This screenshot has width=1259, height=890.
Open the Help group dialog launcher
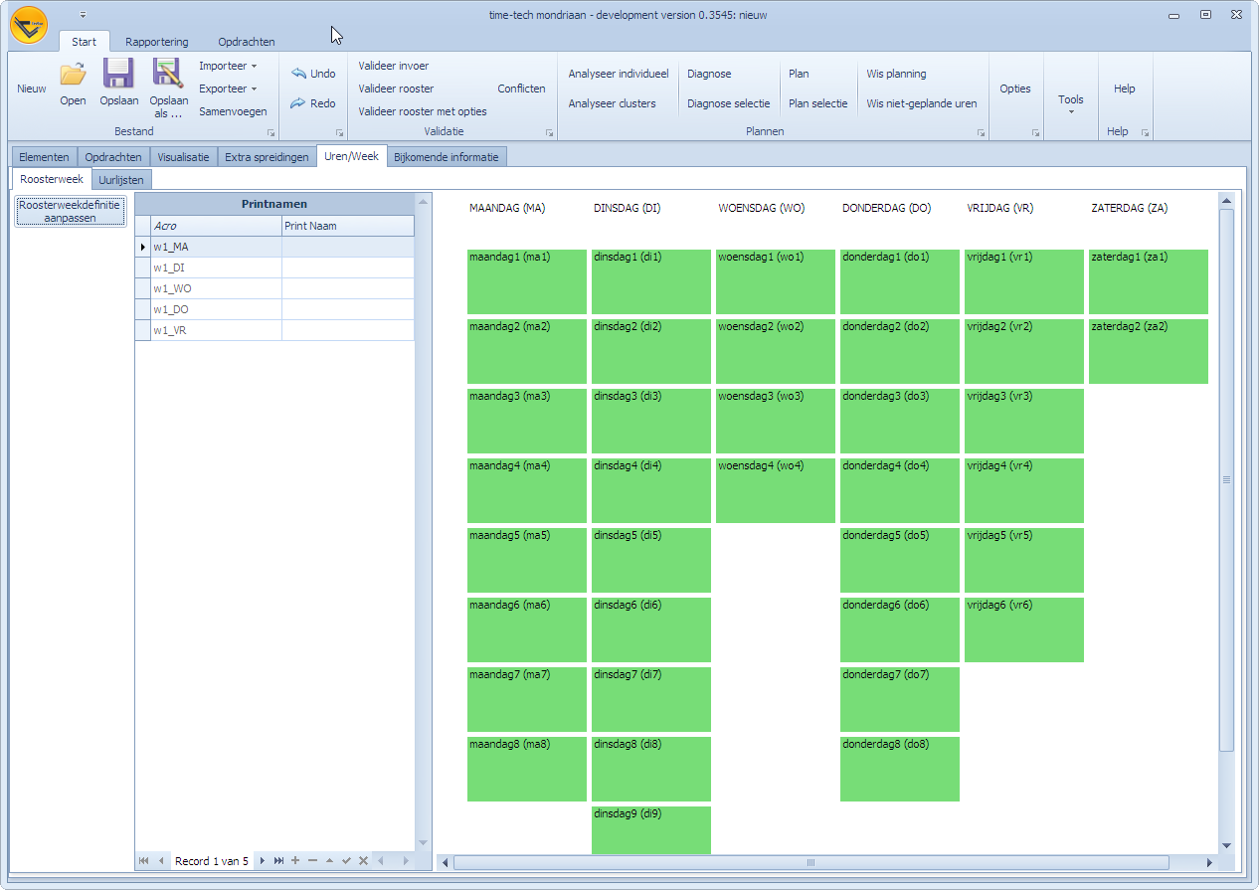point(1145,132)
